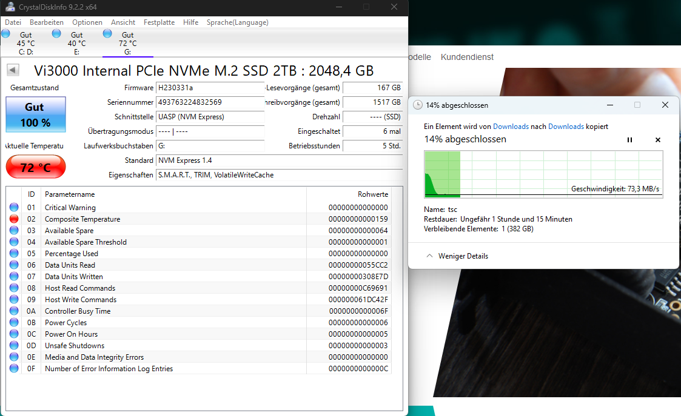Click the Standard field NVM Express 1.4
Screen dimensions: 681x416
(280, 160)
